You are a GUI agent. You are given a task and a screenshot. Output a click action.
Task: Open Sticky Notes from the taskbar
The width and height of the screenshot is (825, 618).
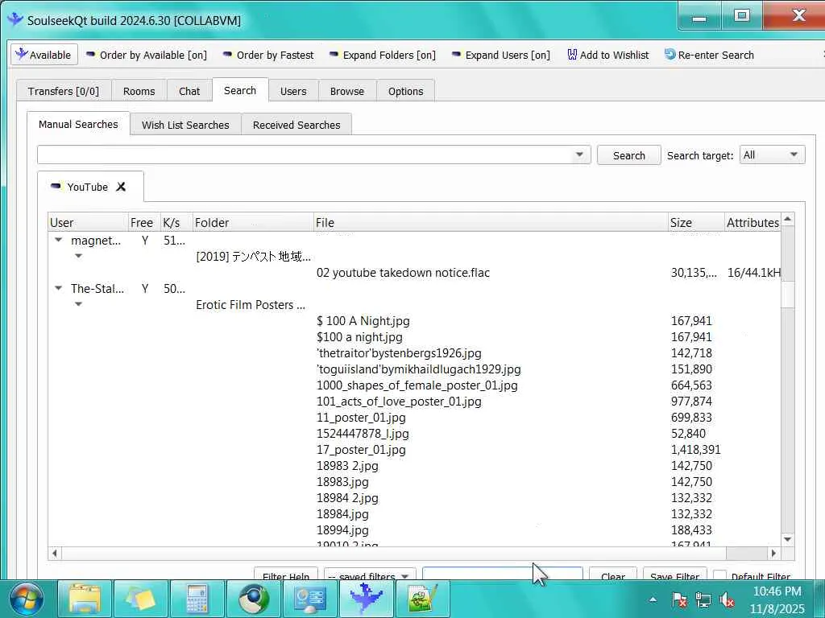coord(141,599)
